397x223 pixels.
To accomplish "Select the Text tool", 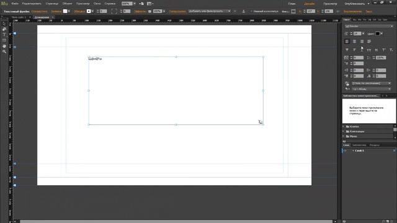I will [x=4, y=35].
